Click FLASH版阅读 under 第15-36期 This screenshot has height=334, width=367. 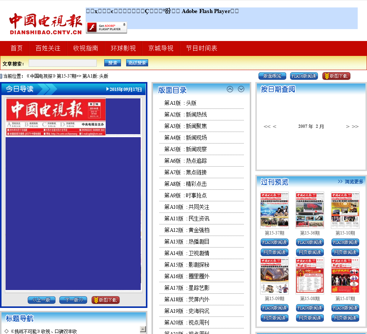coord(310,242)
